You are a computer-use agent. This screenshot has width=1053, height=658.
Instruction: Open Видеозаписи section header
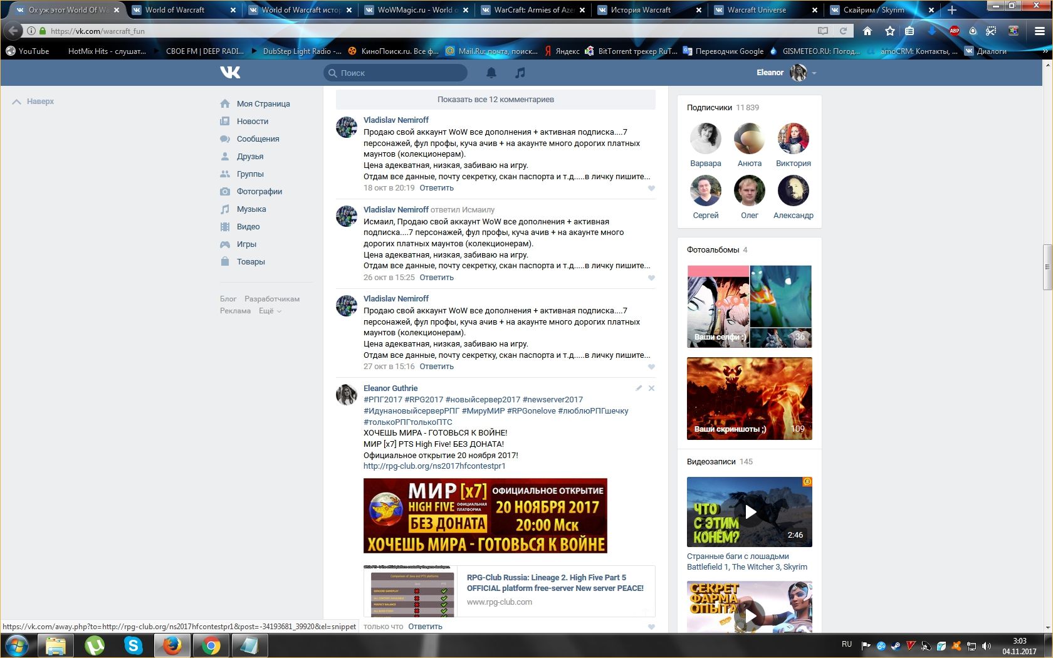(x=720, y=462)
